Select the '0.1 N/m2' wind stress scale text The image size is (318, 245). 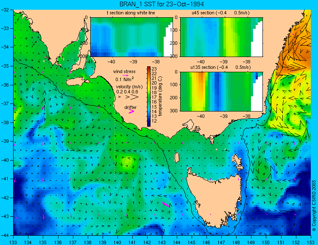click(x=125, y=79)
